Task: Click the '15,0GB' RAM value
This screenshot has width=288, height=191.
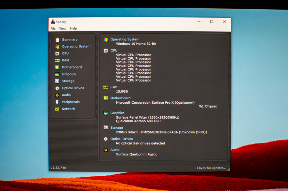Action: point(122,92)
